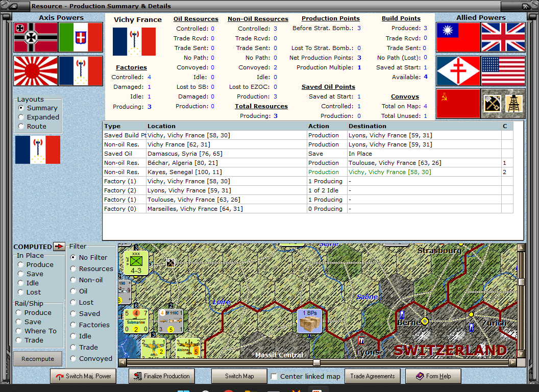Image resolution: width=539 pixels, height=392 pixels.
Task: Select the Soviet Union red flag
Action: (x=458, y=104)
